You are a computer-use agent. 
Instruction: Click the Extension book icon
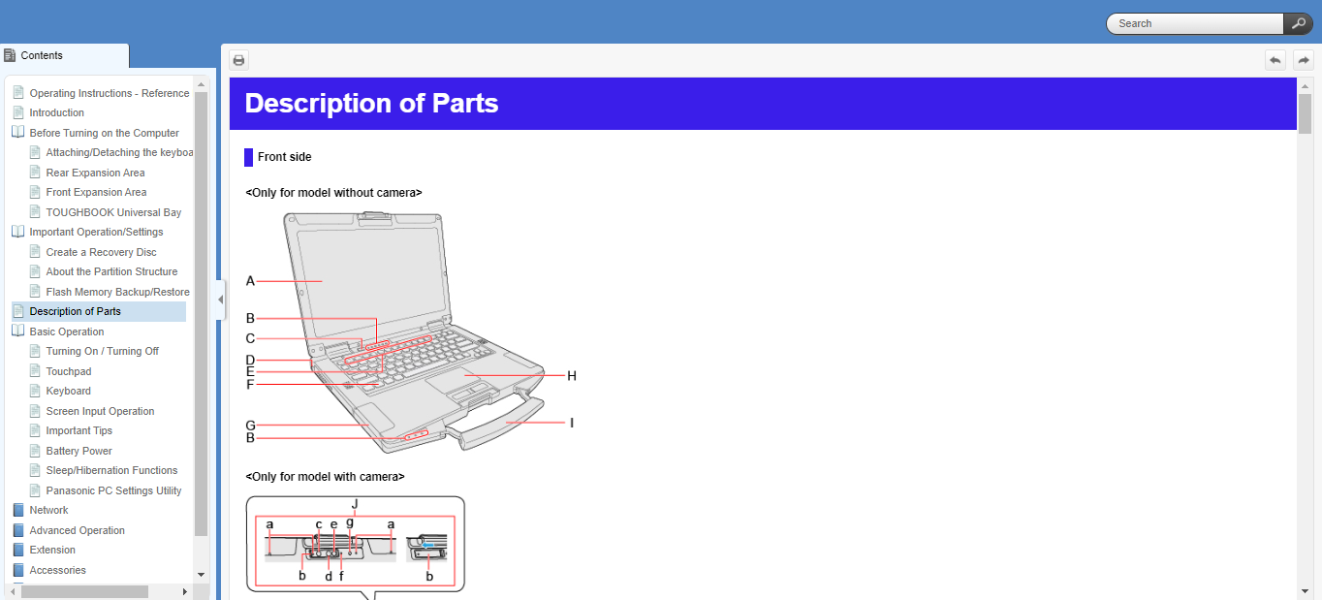coord(17,550)
